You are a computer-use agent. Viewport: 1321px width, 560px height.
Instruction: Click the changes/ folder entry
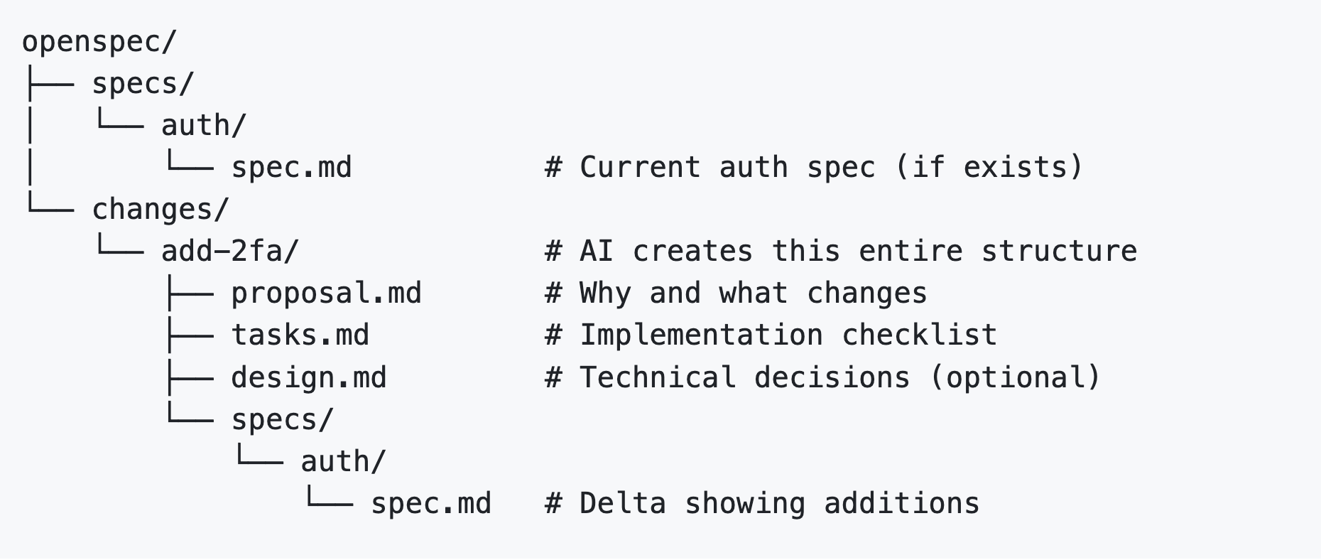pyautogui.click(x=161, y=210)
